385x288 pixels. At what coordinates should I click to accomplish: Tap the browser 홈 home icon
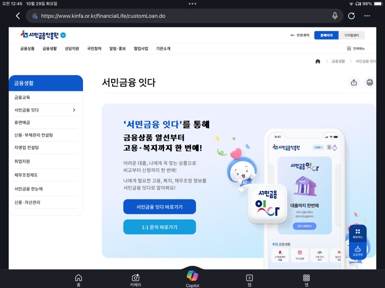click(x=79, y=280)
